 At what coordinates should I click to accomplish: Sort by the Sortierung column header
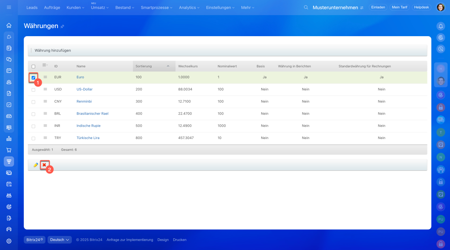point(154,66)
